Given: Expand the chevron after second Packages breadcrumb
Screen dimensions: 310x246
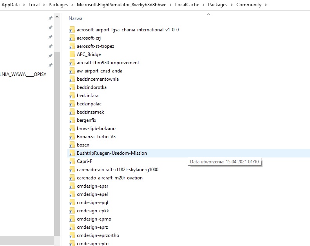Looking at the screenshot, I should [x=232, y=5].
